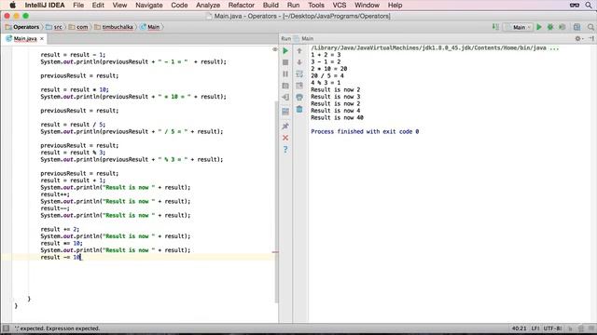597x335 pixels.
Task: Toggle scroll to end in the Run console
Action: coord(299,86)
